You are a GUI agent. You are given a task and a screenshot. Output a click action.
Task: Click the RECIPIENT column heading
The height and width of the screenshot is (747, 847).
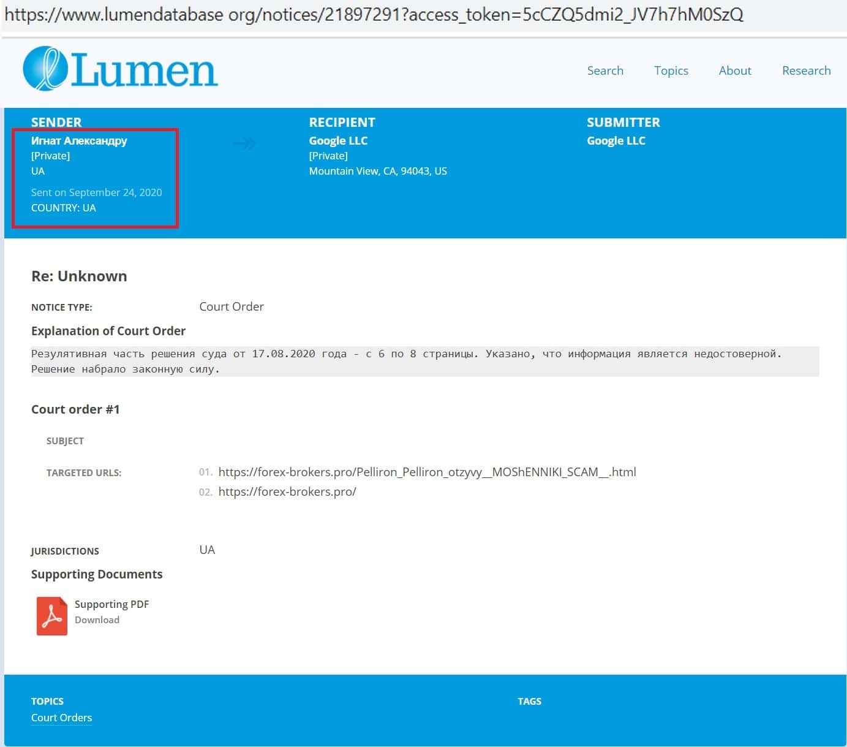[342, 122]
